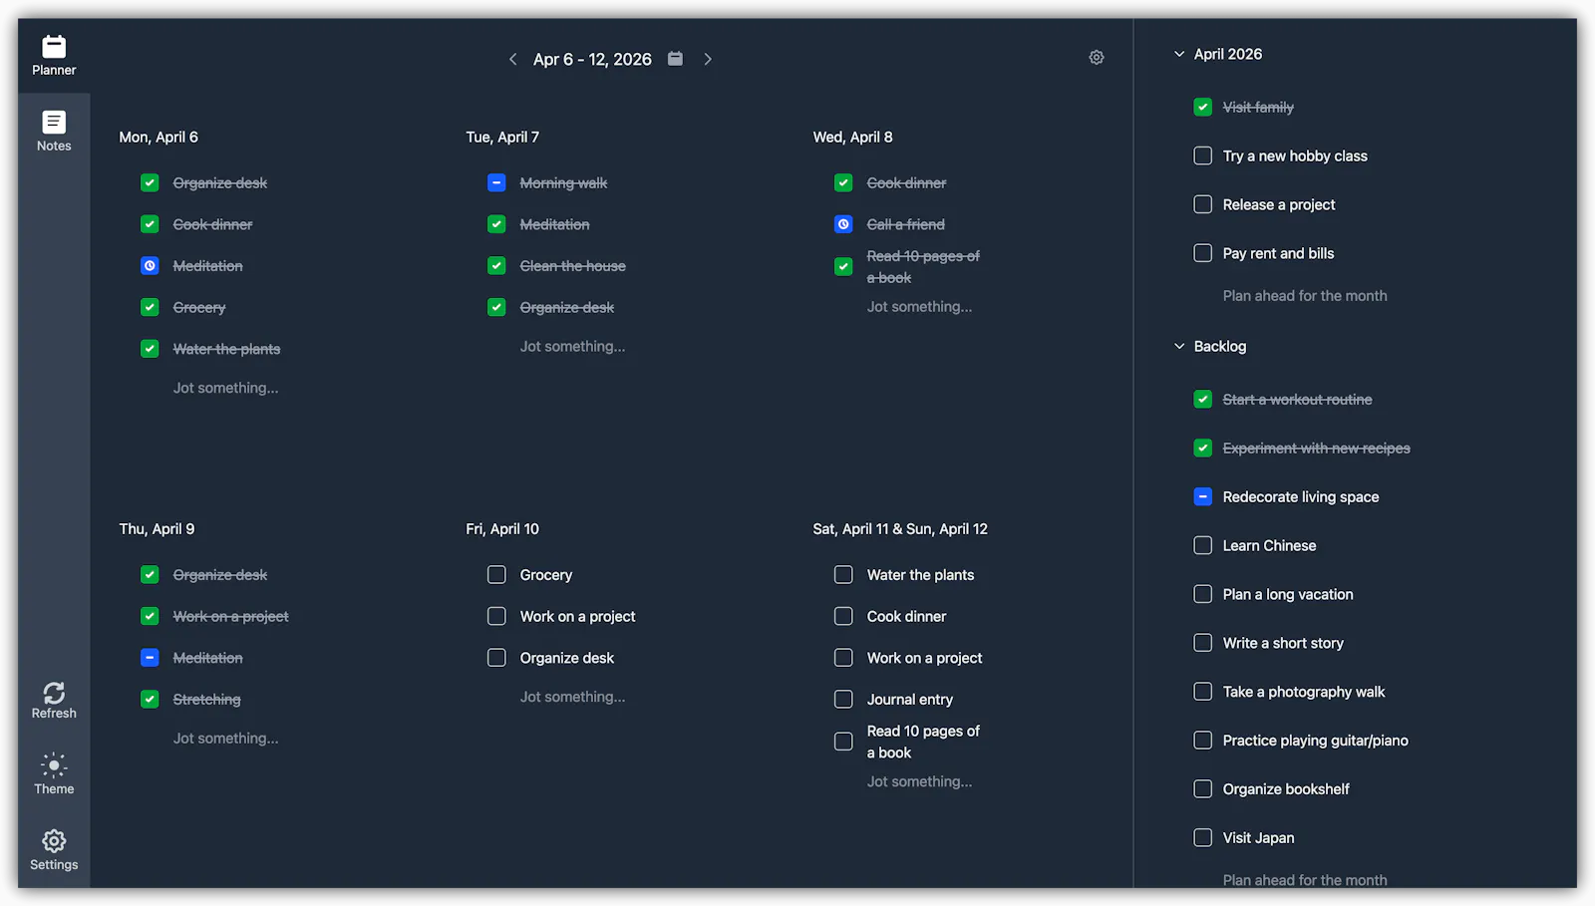
Task: Click Plan ahead for the month under April 2026
Action: point(1305,296)
